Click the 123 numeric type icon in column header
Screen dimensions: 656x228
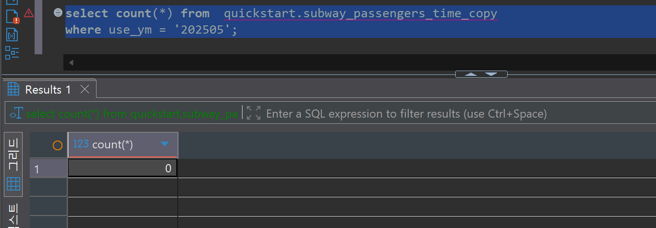tap(81, 144)
